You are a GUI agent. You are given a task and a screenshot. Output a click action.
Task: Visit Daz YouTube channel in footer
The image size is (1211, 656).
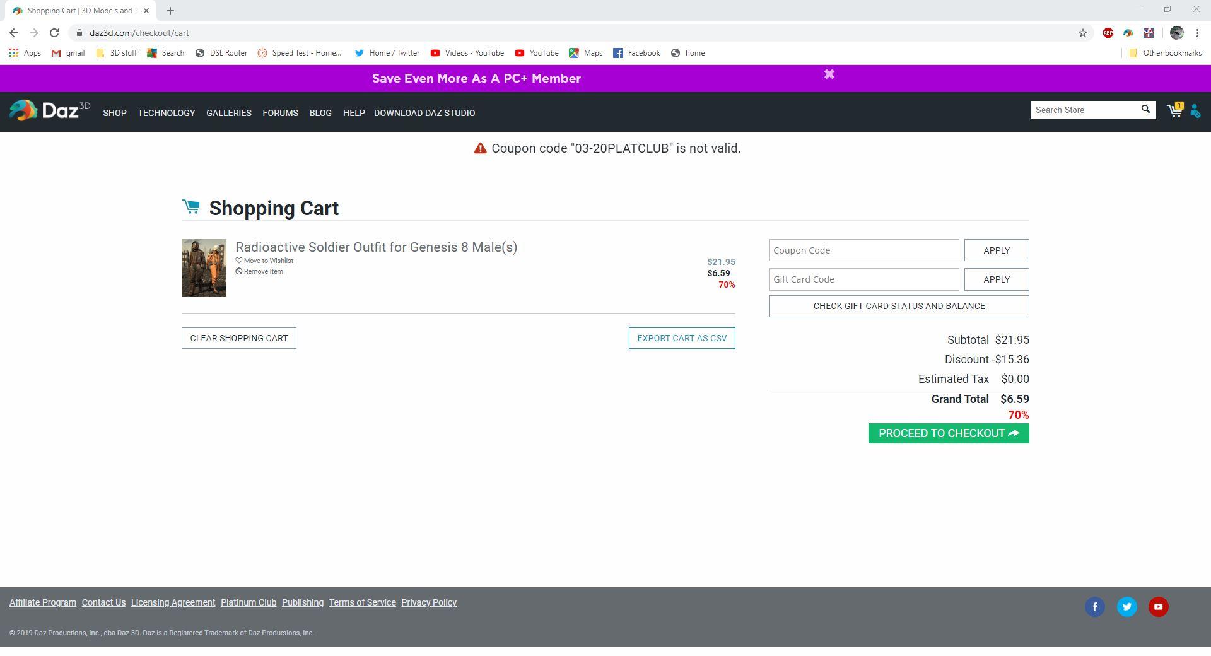coord(1159,607)
